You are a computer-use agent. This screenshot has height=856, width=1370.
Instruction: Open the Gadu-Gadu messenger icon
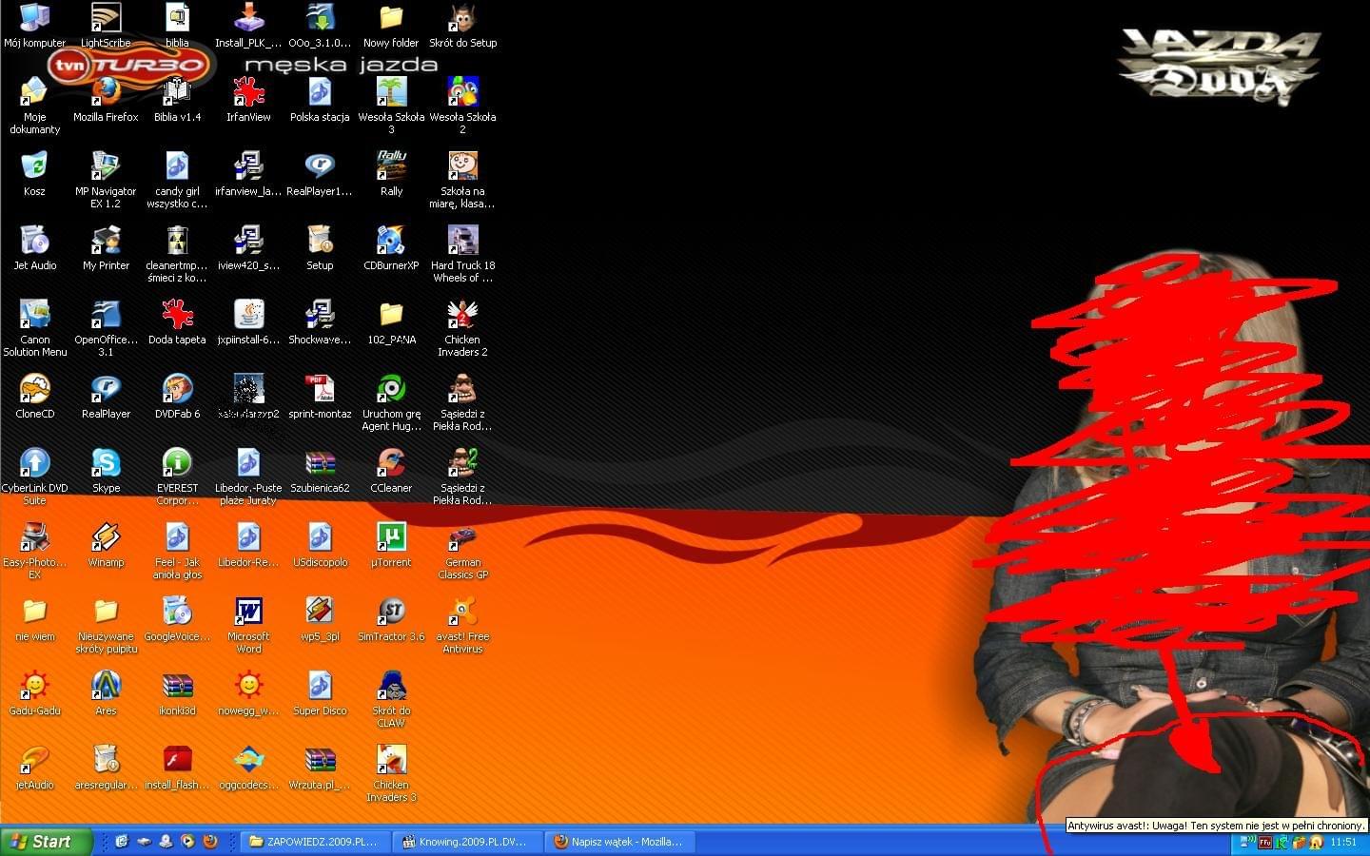click(34, 686)
